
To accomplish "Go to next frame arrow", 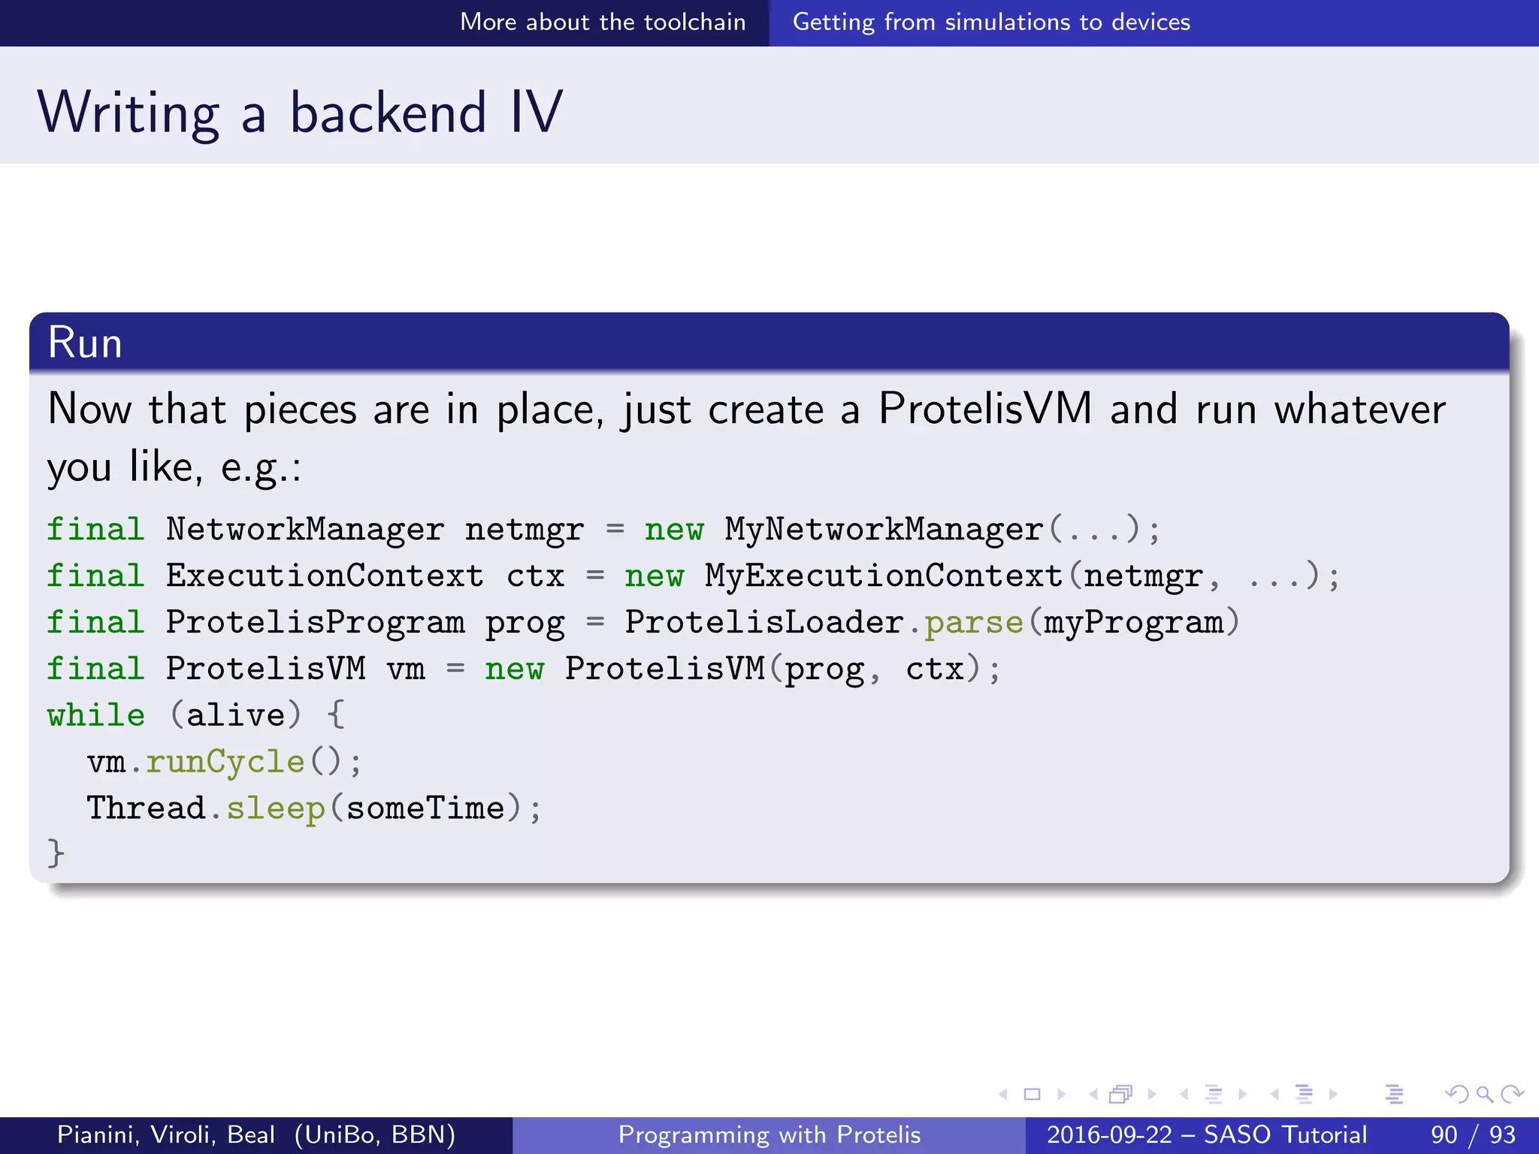I will pyautogui.click(x=1152, y=1095).
